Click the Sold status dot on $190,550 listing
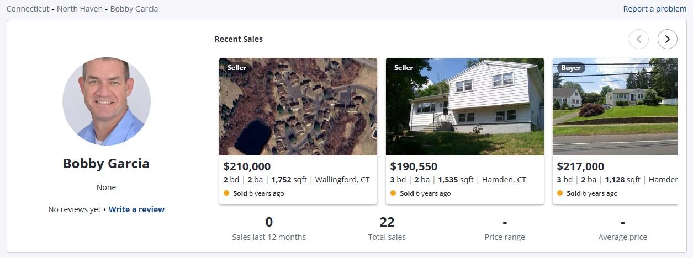 (393, 193)
